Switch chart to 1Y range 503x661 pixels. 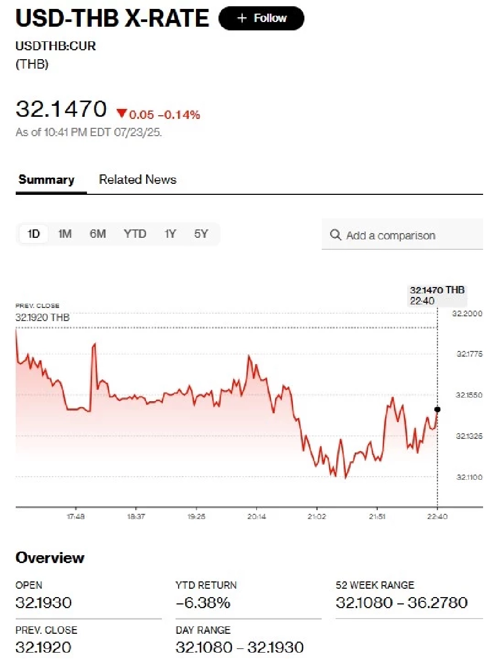tap(170, 234)
